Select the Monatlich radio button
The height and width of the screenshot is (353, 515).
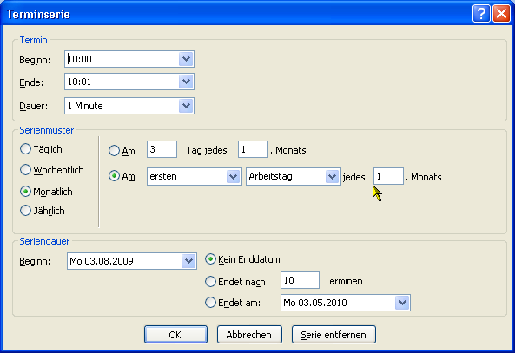[25, 192]
